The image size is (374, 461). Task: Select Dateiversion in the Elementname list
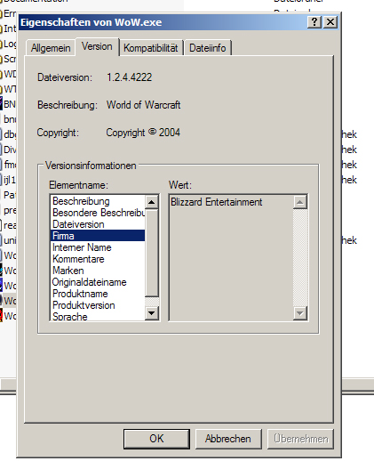pos(98,224)
